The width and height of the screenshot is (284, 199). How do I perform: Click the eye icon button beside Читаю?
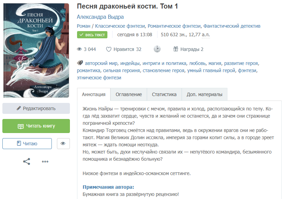pos(63,144)
